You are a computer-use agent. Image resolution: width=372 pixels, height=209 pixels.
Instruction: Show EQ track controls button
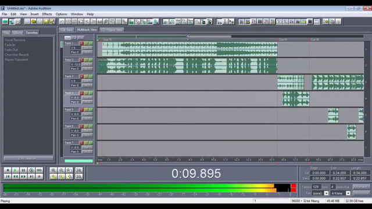click(x=74, y=38)
